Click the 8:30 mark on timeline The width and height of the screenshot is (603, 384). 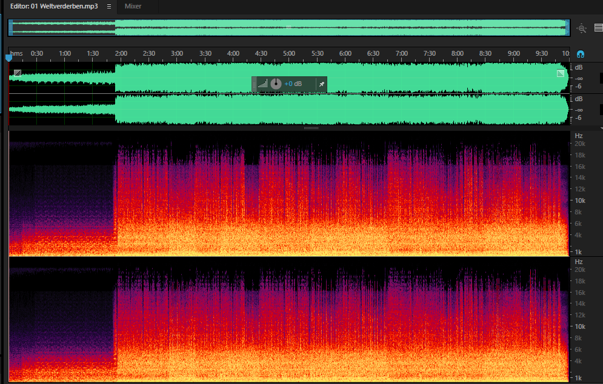[485, 53]
